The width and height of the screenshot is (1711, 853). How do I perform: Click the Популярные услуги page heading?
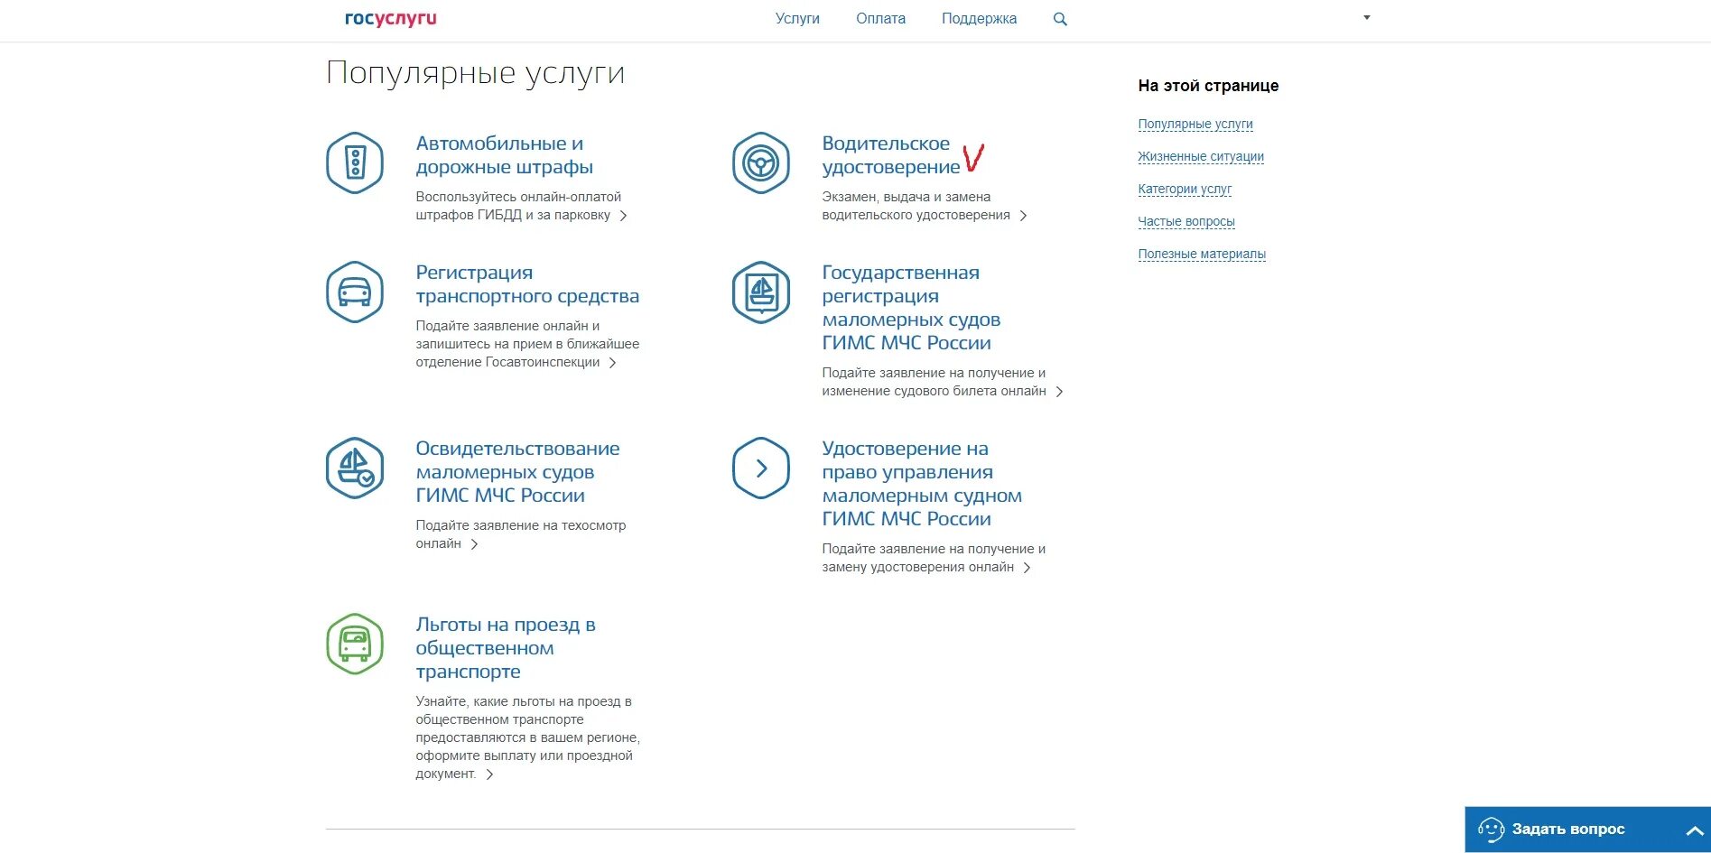tap(475, 73)
